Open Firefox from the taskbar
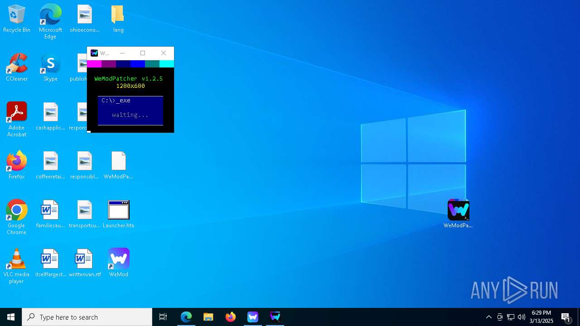 click(x=231, y=317)
